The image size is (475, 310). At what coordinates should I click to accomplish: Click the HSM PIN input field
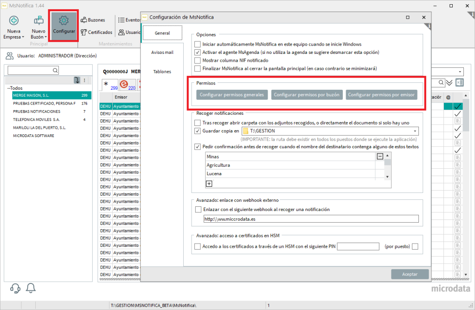[358, 246]
